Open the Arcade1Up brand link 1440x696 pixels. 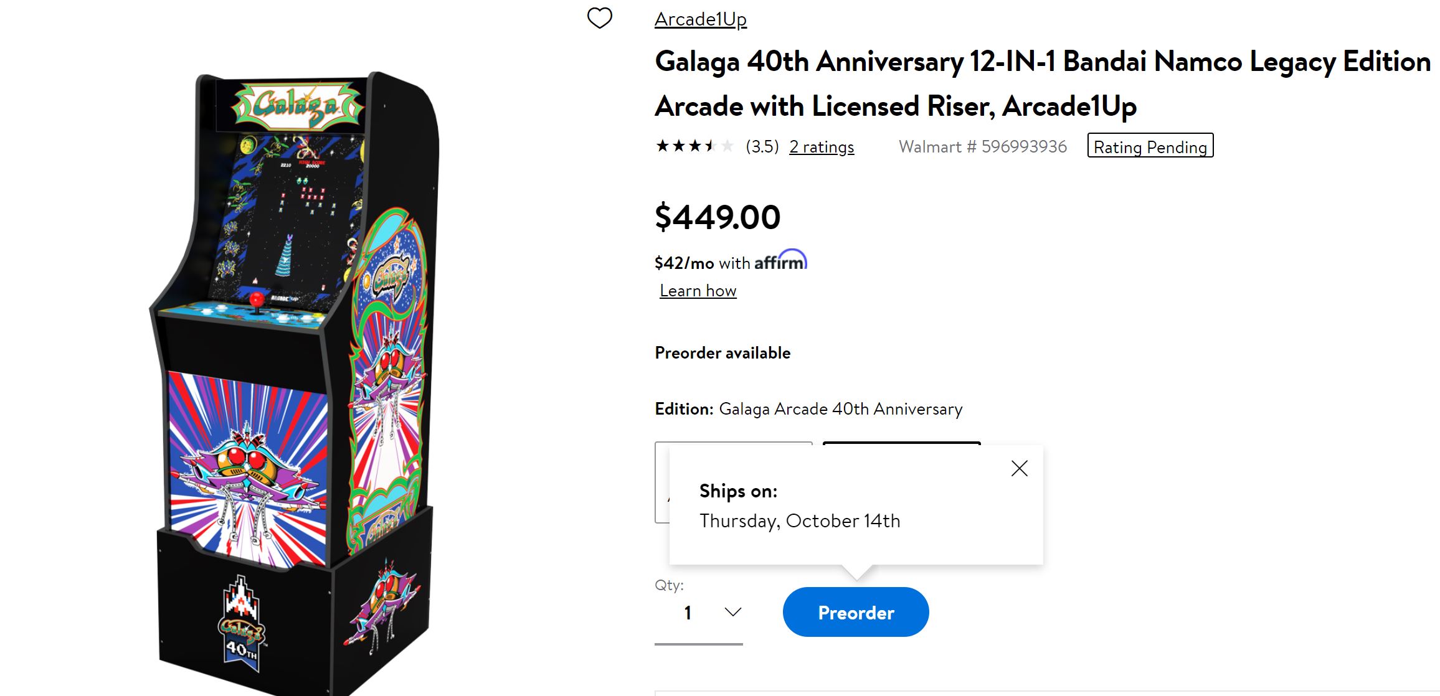(700, 19)
